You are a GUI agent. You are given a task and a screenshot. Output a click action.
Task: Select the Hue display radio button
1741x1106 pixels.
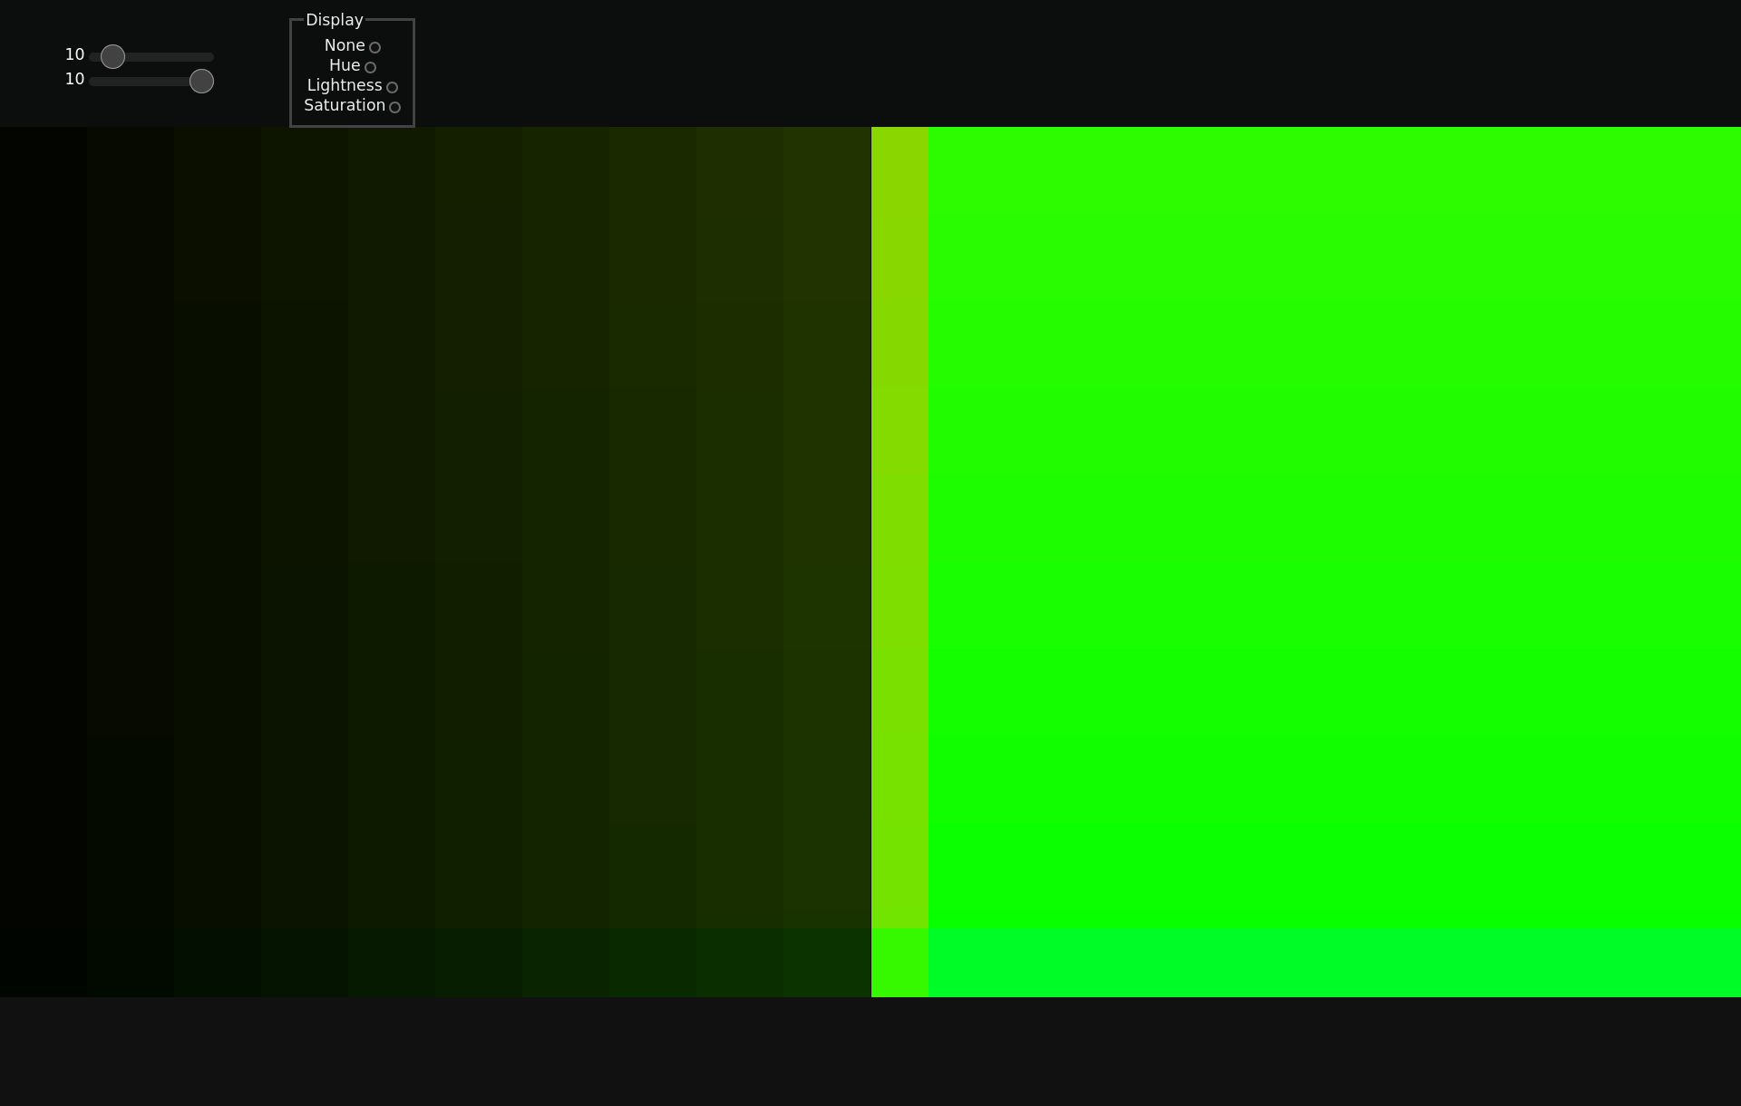(370, 67)
